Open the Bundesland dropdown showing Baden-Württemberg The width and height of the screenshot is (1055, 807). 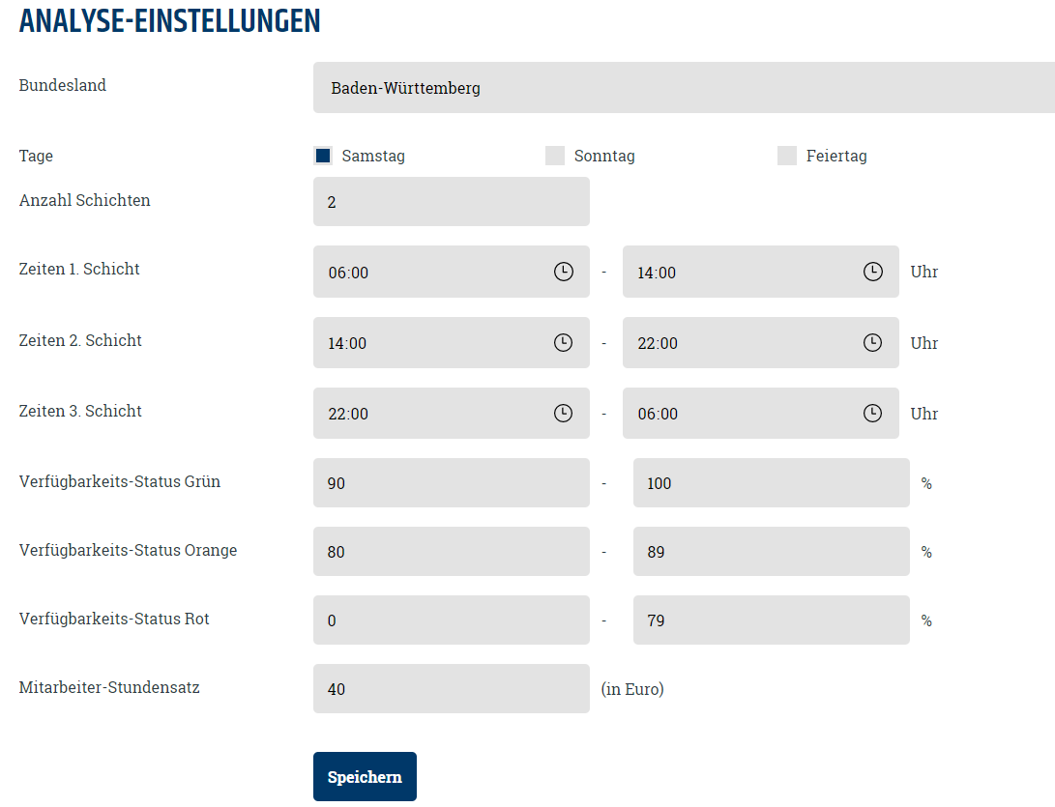(x=684, y=87)
